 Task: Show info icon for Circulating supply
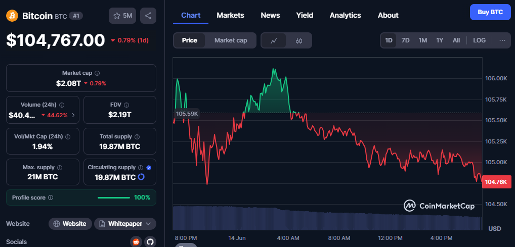point(141,168)
